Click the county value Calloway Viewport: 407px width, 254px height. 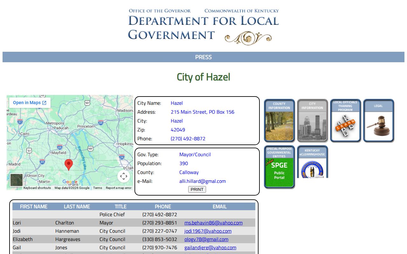coord(189,172)
